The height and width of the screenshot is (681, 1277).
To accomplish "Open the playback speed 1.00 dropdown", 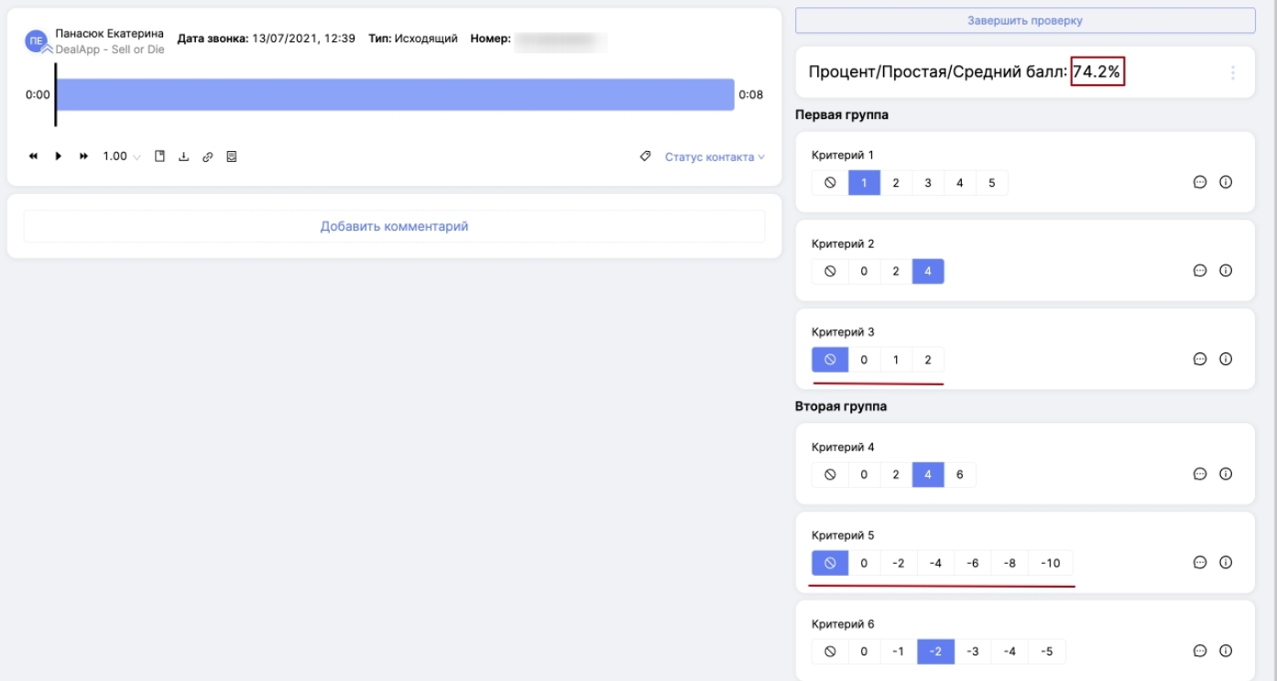I will (122, 157).
